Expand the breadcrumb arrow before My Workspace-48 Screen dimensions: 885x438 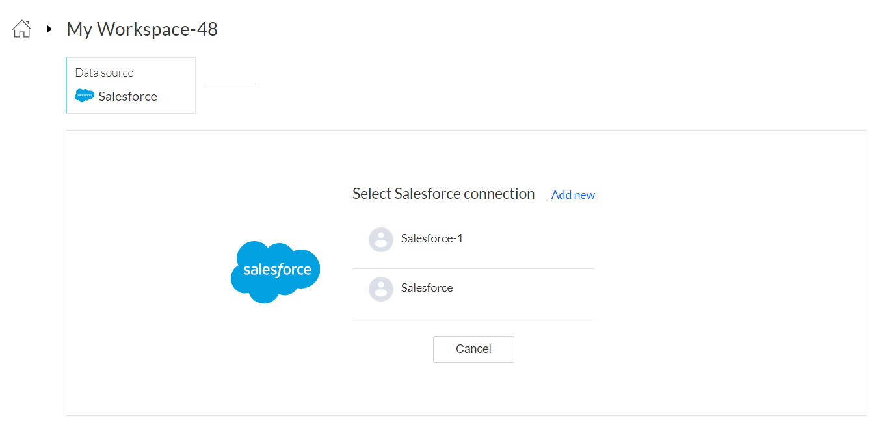tap(49, 29)
